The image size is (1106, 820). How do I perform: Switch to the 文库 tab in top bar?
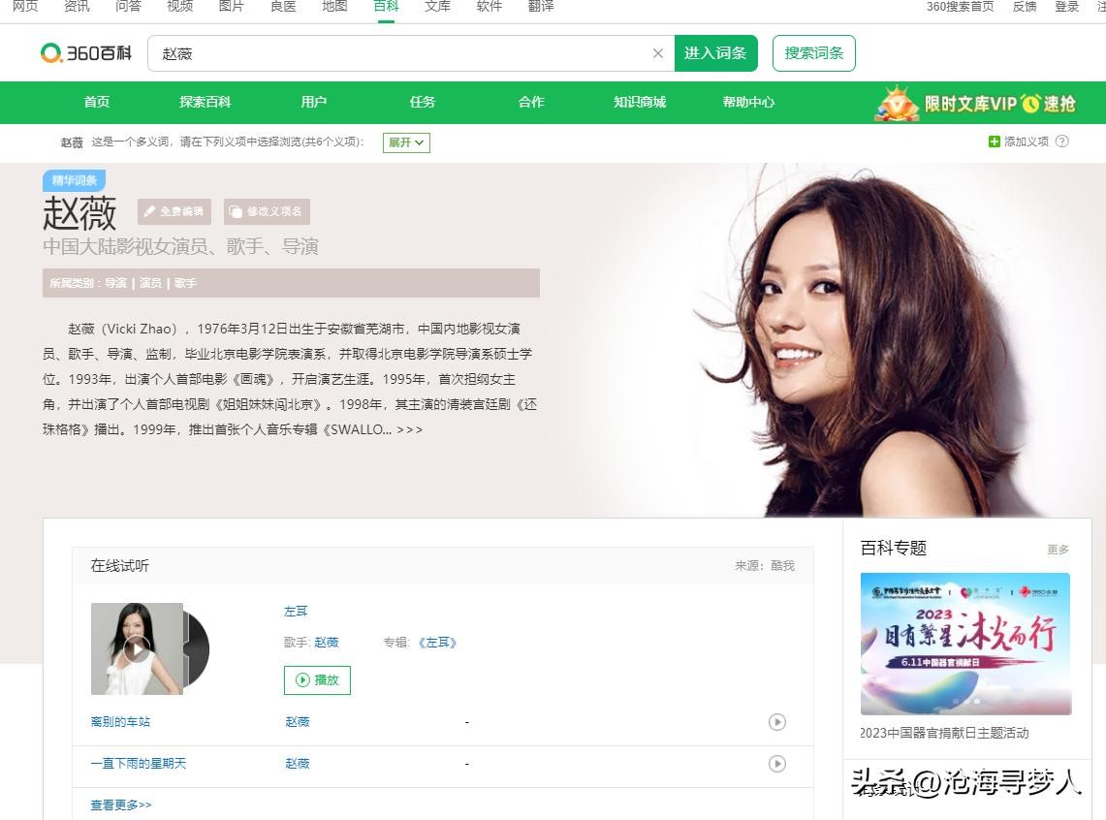(x=437, y=7)
